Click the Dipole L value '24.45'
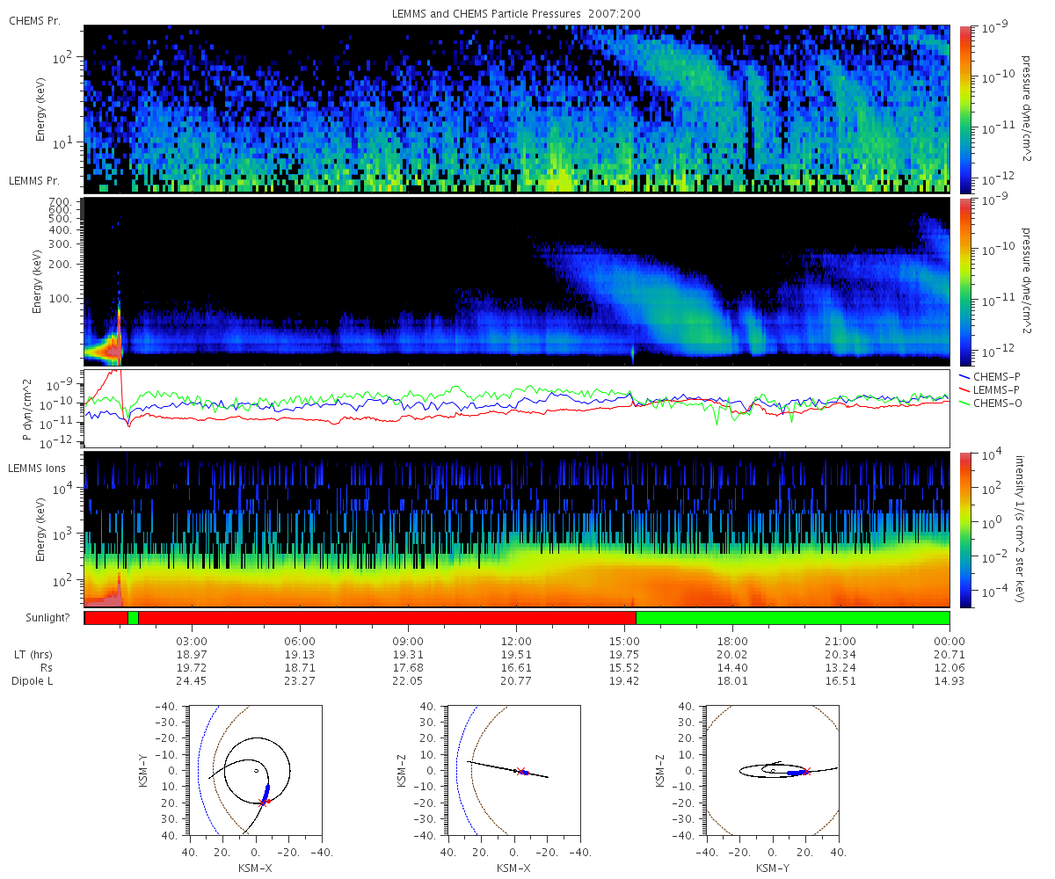 [x=193, y=681]
